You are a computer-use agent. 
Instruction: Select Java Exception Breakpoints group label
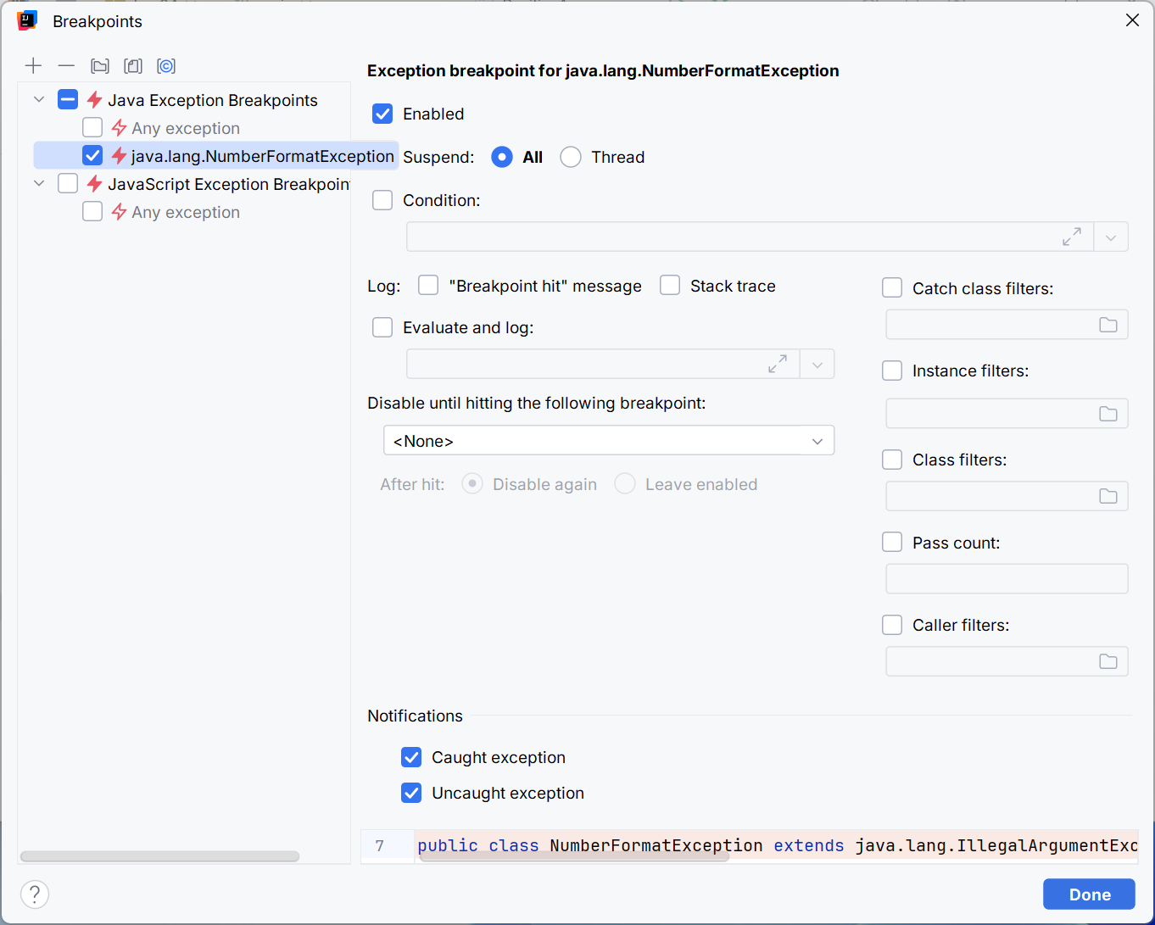tap(213, 100)
